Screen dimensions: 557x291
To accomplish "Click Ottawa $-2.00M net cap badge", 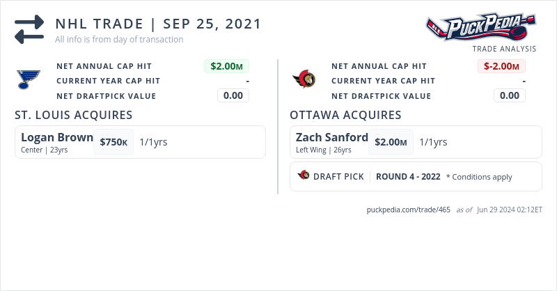I will [501, 66].
